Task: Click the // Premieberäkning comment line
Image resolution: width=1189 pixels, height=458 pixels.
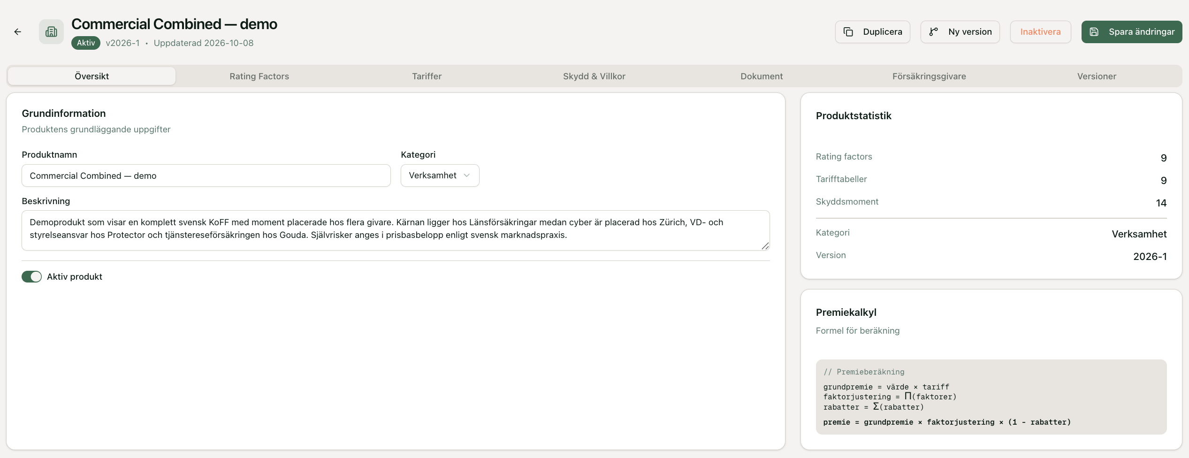Action: coord(864,372)
